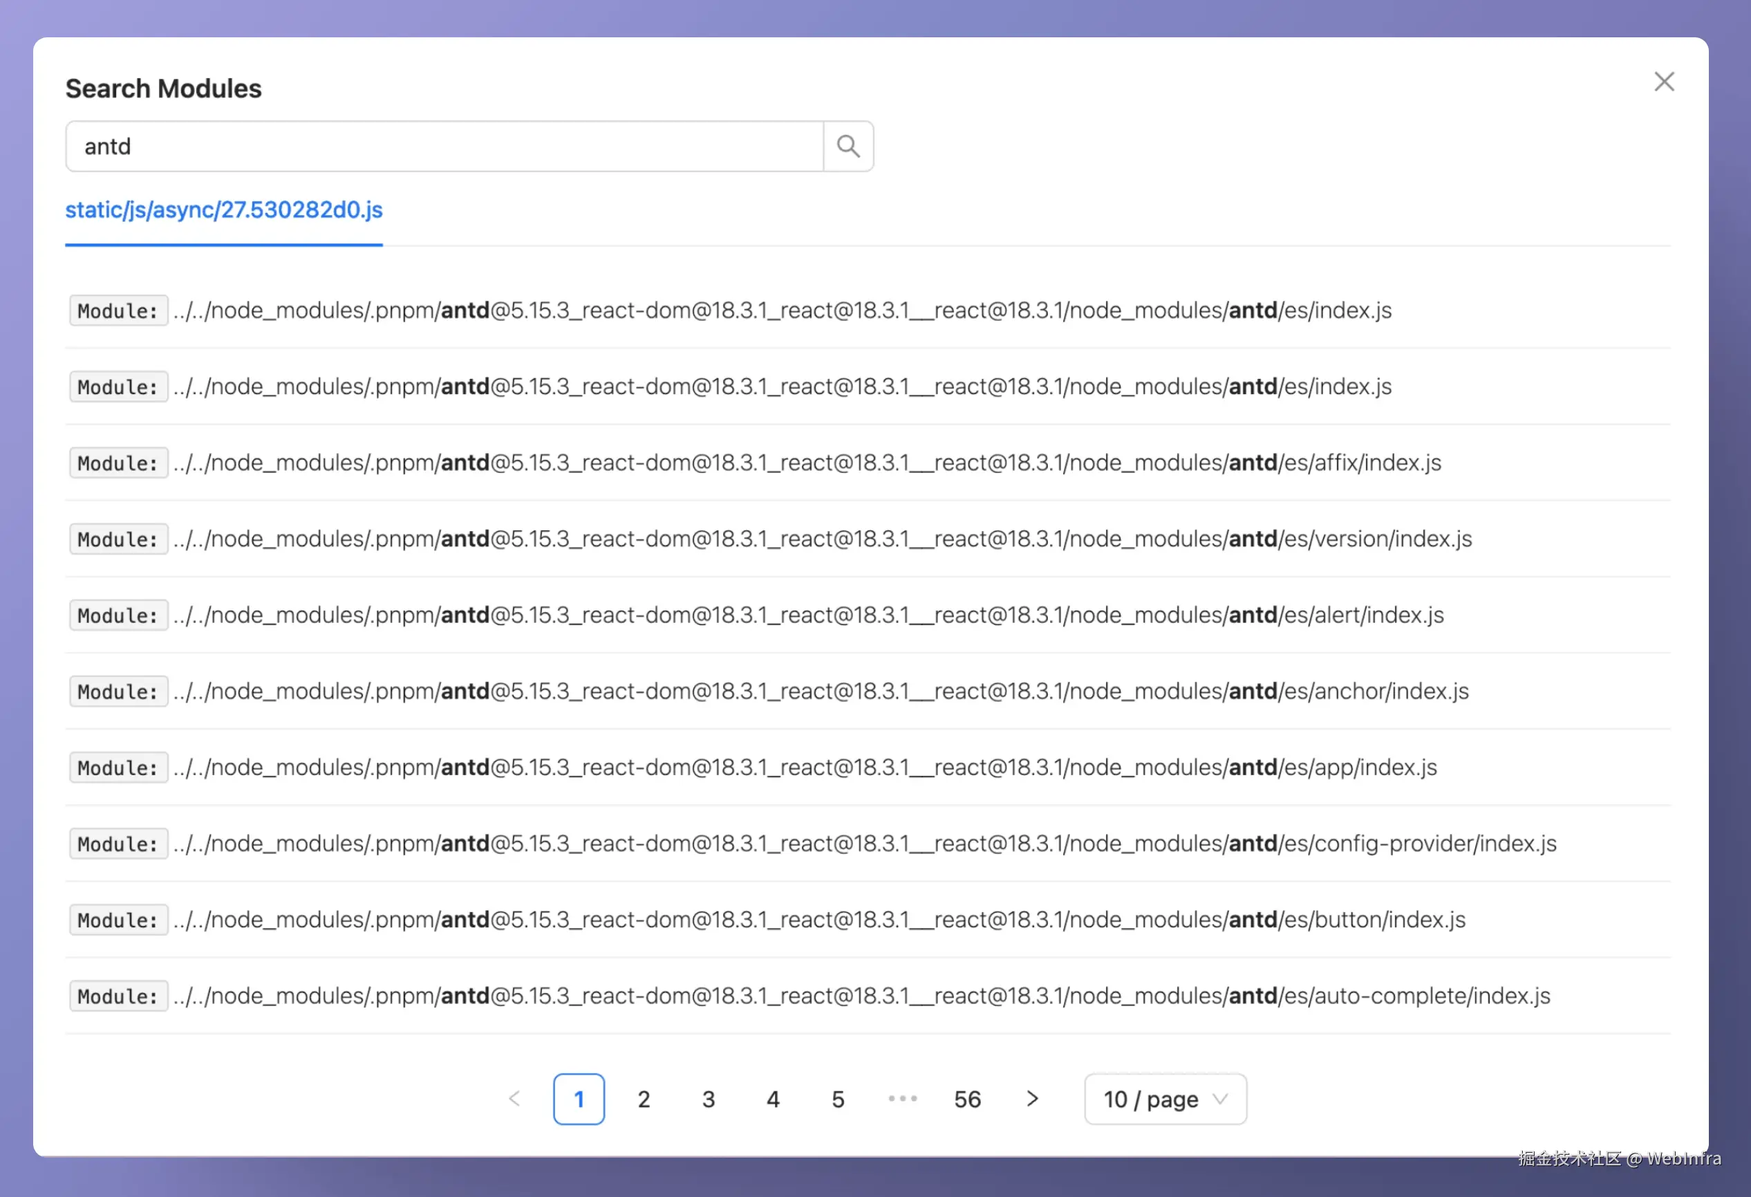Screen dimensions: 1751x1197
Task: Click the antd/es/affix/index.js module entry
Action: pyautogui.click(x=806, y=463)
